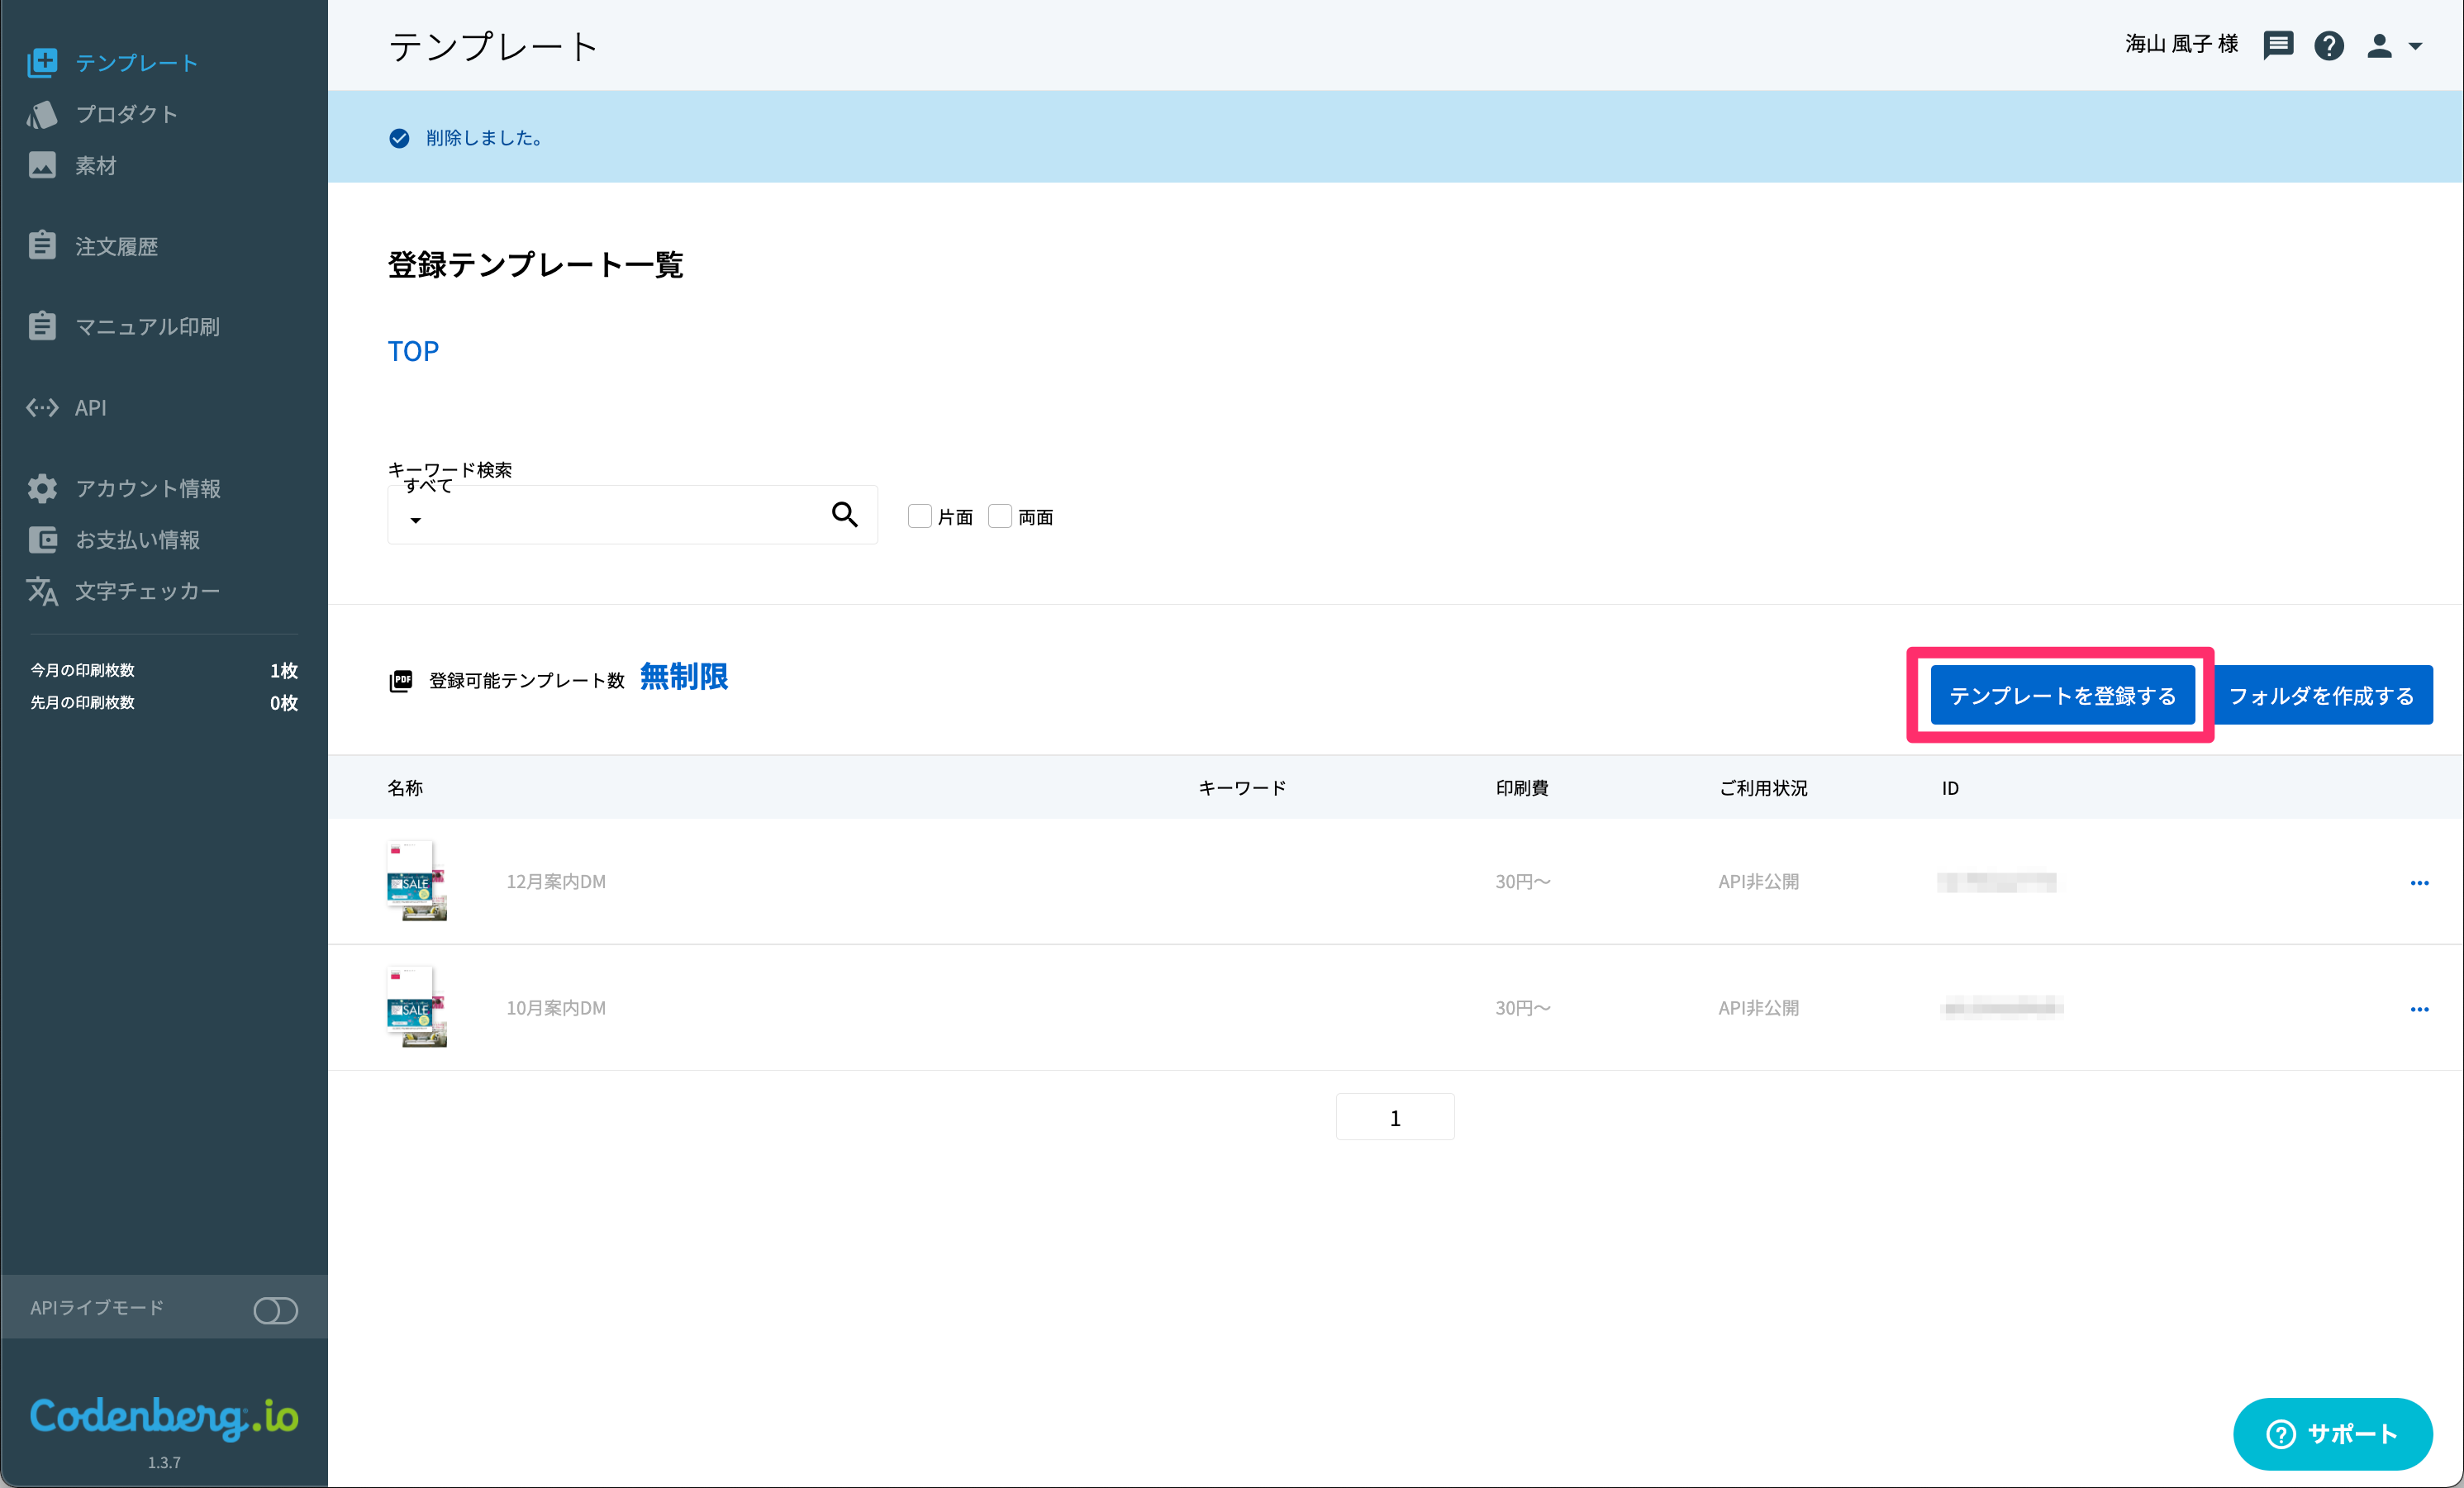Click the PDF icon beside 登録可能テンプレート数
The image size is (2464, 1488).
tap(400, 681)
